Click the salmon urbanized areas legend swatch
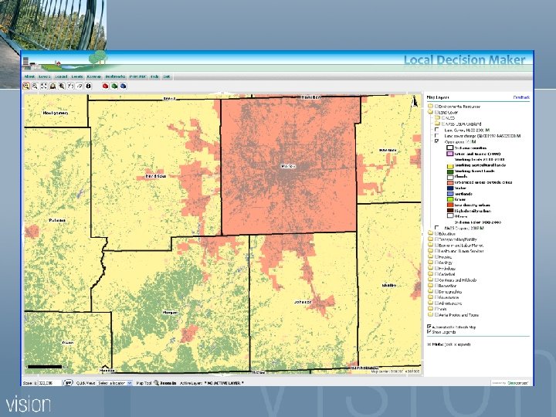Viewport: 556px width, 417px height. click(x=450, y=182)
